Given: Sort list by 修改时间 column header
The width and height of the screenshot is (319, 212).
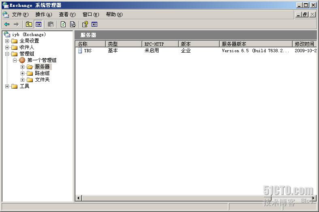Looking at the screenshot, I should tap(305, 44).
